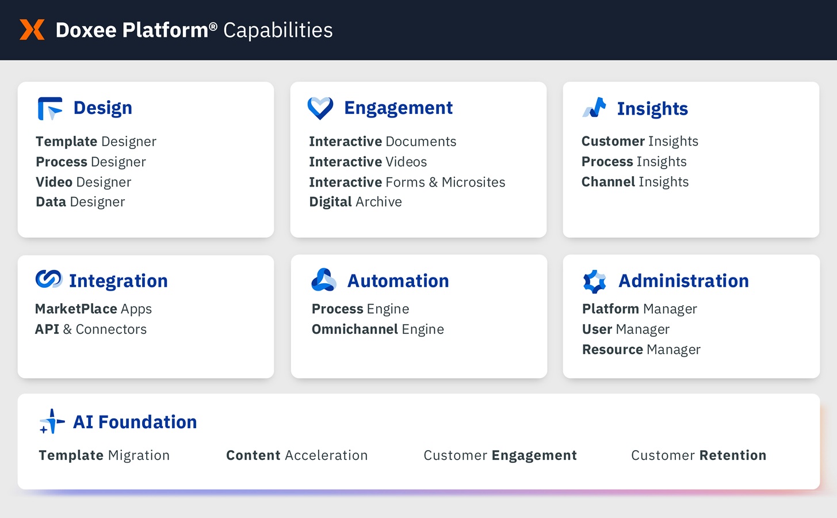This screenshot has height=518, width=837.
Task: Select Interactive Videos under Engagement
Action: point(368,162)
